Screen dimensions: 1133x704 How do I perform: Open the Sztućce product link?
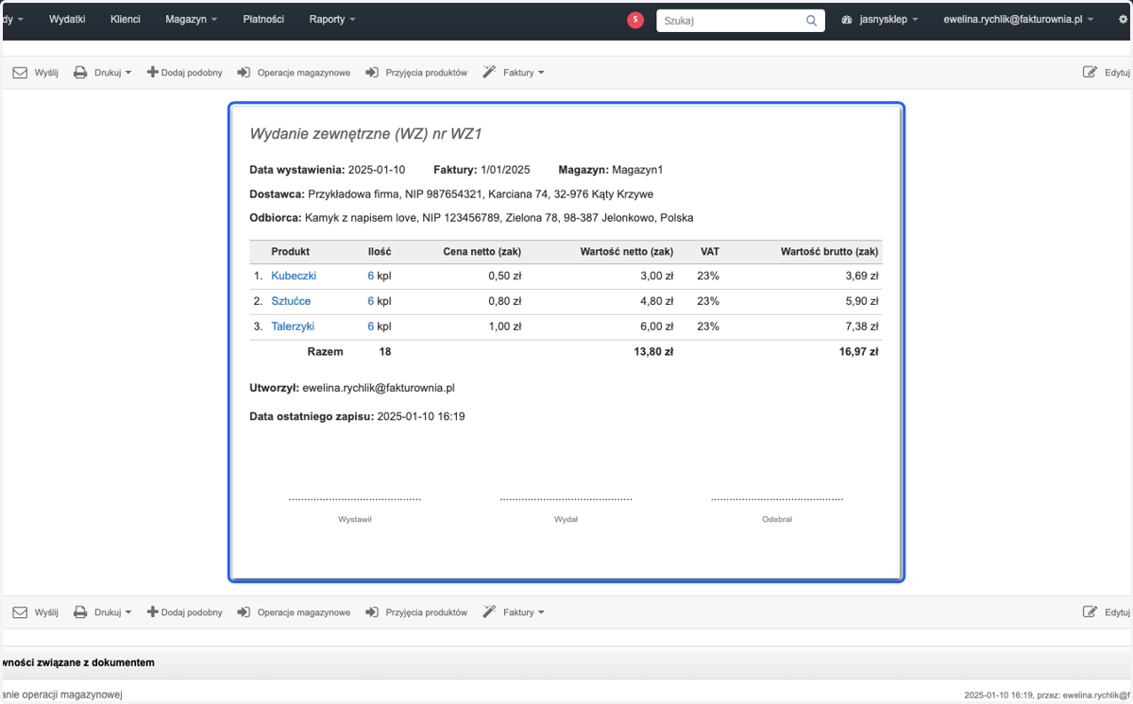point(291,301)
